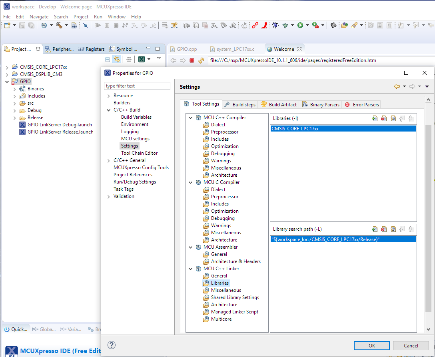
Task: Collapse the MCU C++ Linker node
Action: pyautogui.click(x=190, y=269)
